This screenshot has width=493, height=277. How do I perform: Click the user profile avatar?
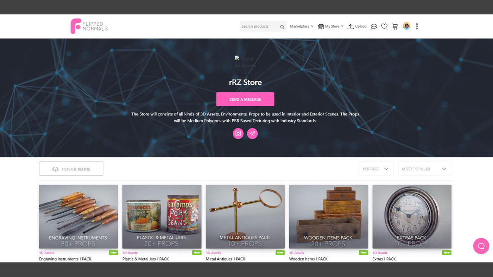[x=406, y=26]
